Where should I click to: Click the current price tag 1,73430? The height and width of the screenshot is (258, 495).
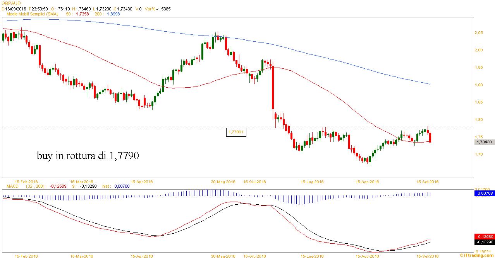(x=484, y=142)
